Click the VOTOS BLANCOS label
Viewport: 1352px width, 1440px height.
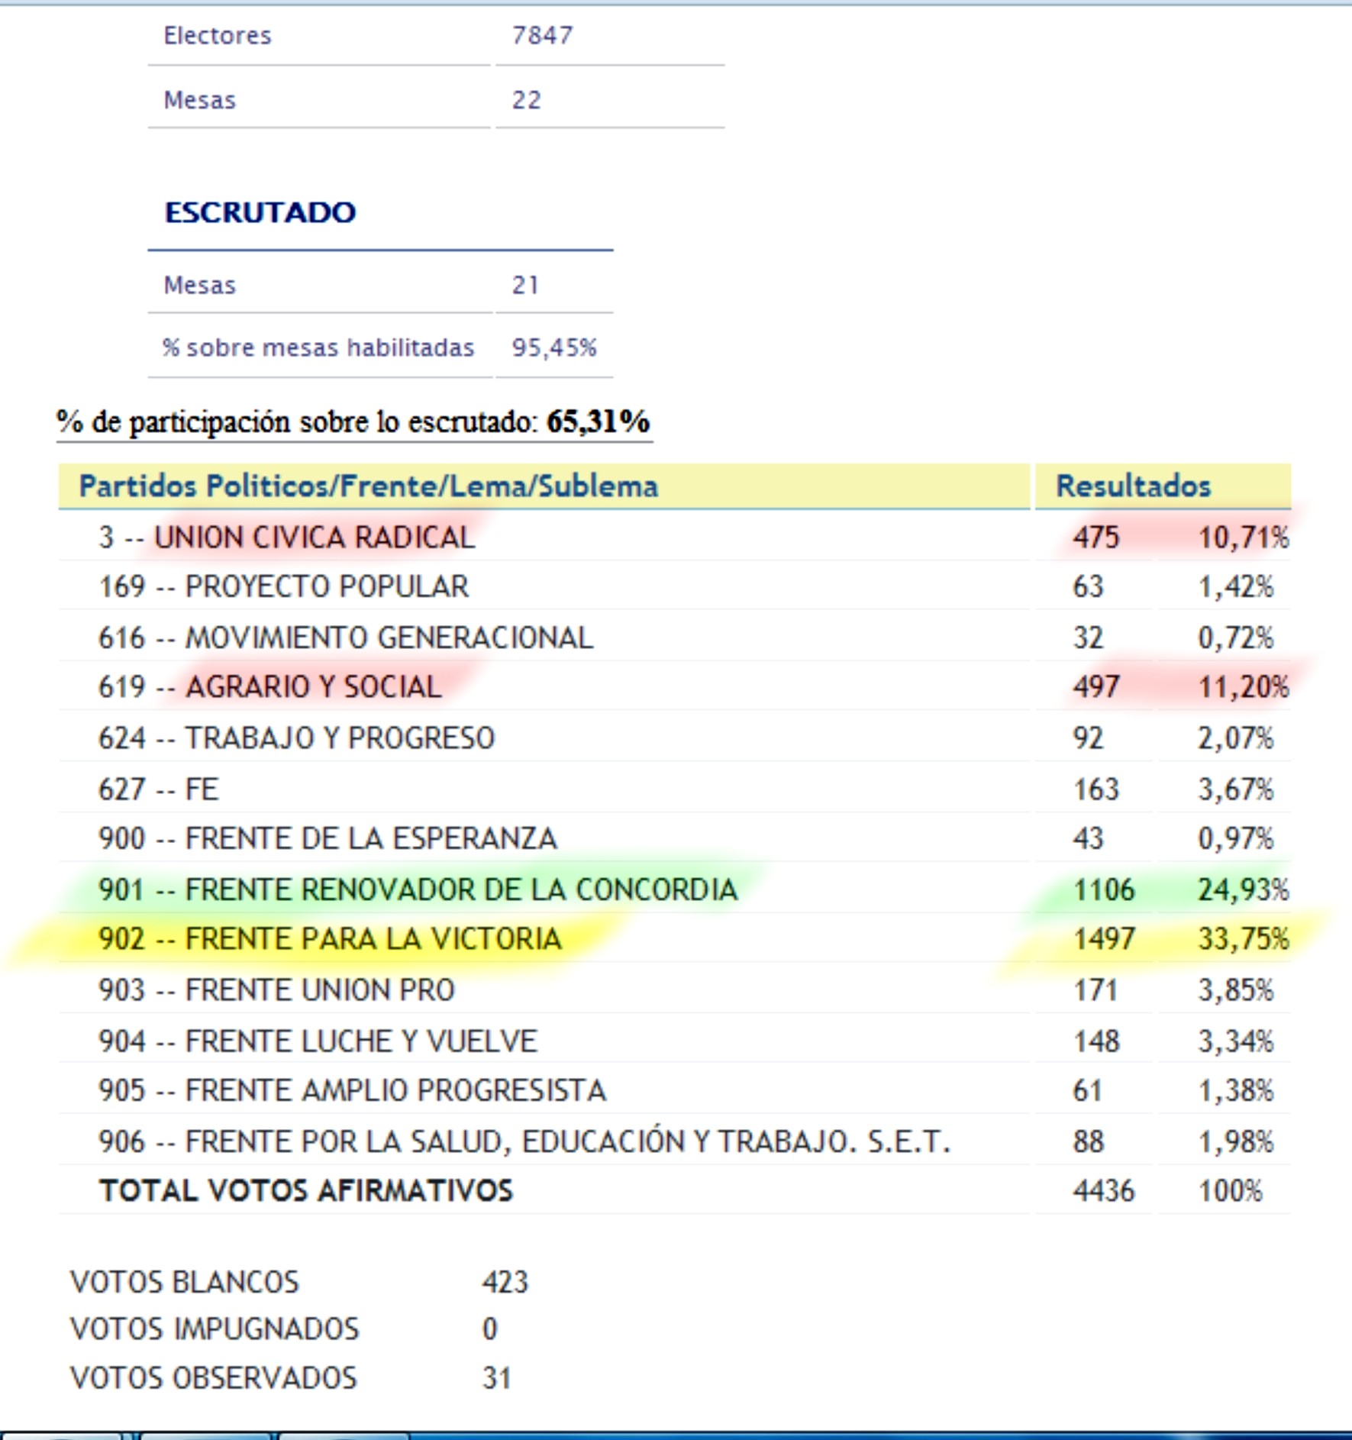[185, 1283]
